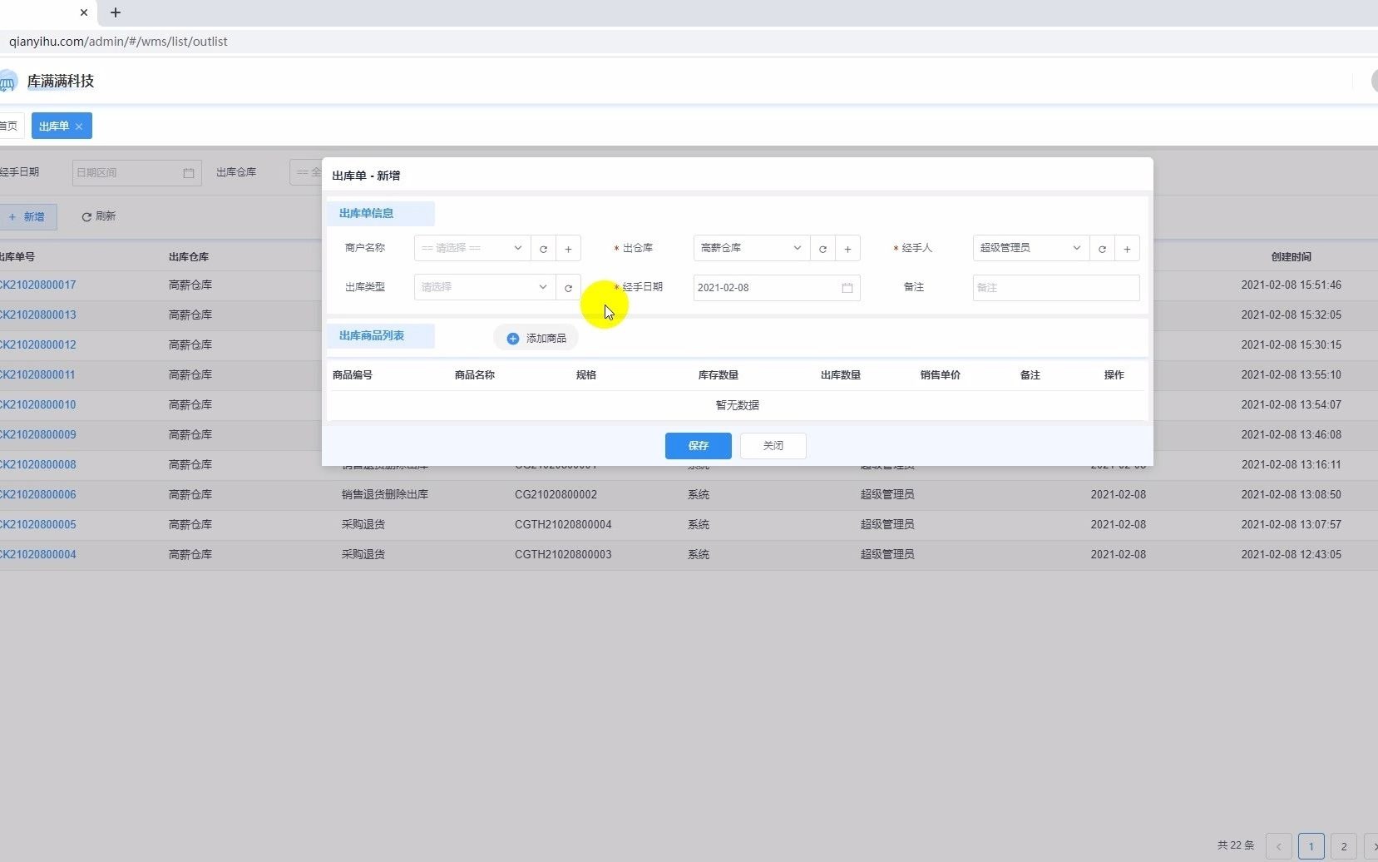Open order link CK21020800017
This screenshot has width=1378, height=862.
click(x=37, y=285)
